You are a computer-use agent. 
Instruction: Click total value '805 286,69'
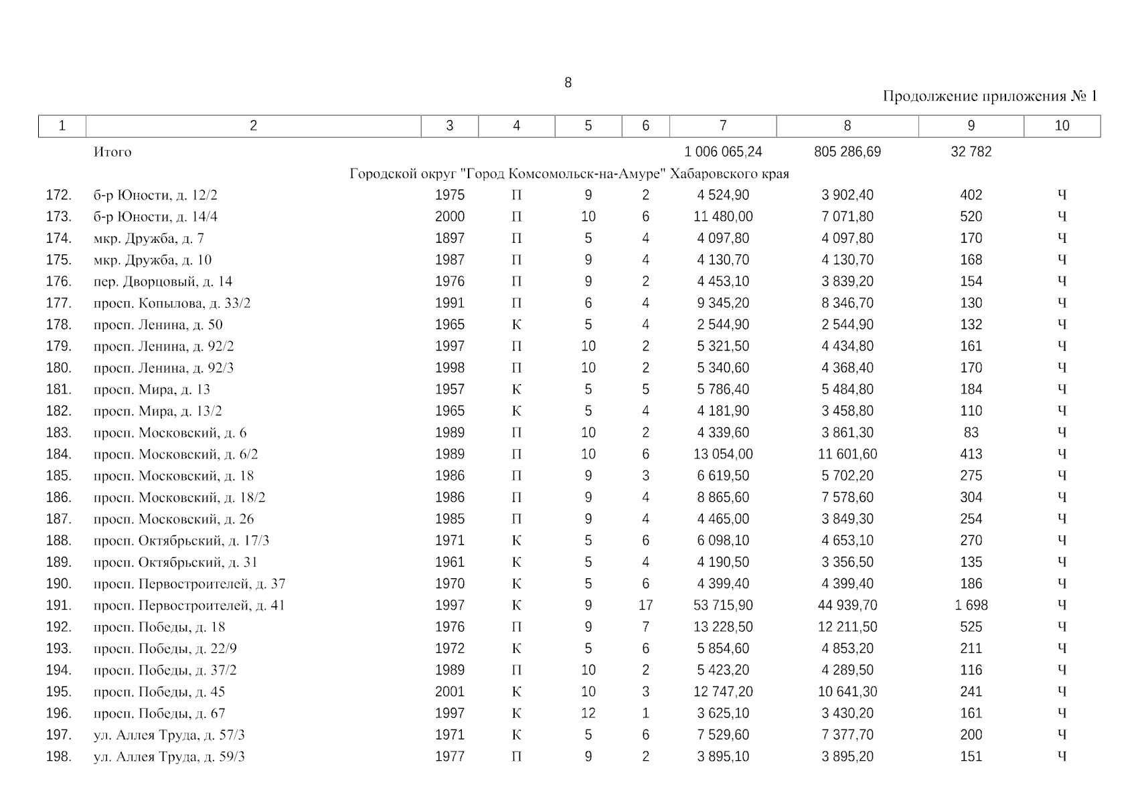click(x=847, y=152)
